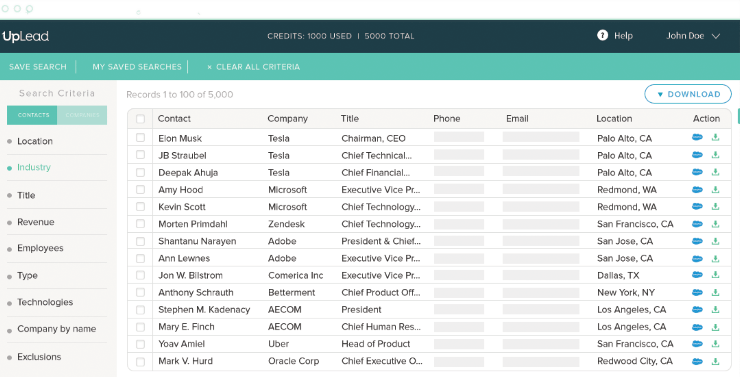The height and width of the screenshot is (377, 740).
Task: Click the Company column header
Action: 288,119
